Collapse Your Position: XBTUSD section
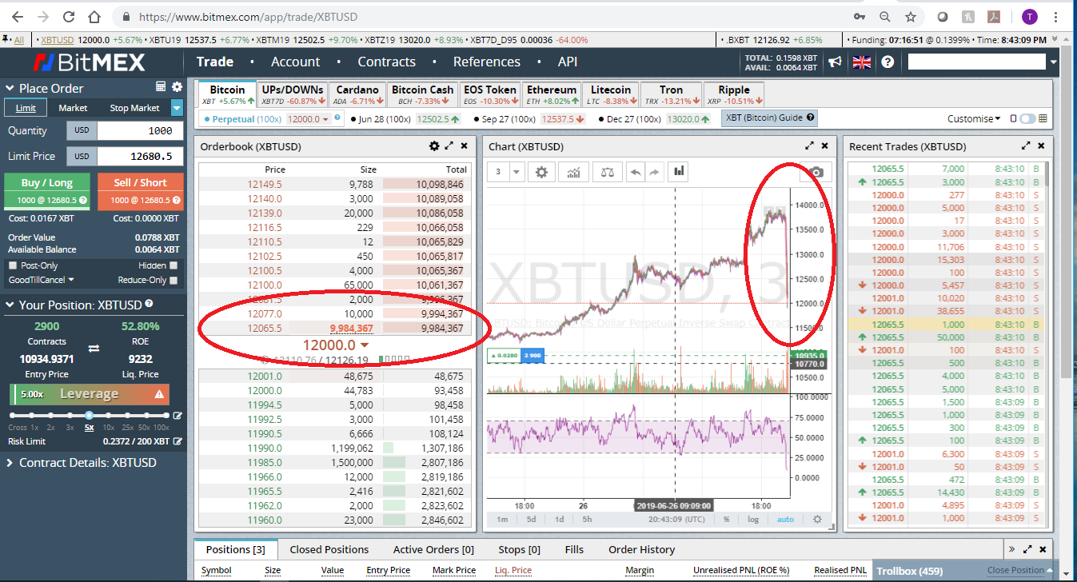 [x=10, y=305]
